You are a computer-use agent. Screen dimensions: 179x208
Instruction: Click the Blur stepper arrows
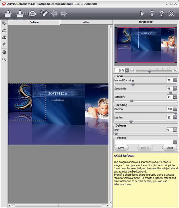[175, 130]
